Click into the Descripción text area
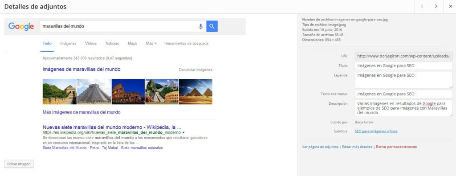This screenshot has width=456, height=176. coord(403,108)
